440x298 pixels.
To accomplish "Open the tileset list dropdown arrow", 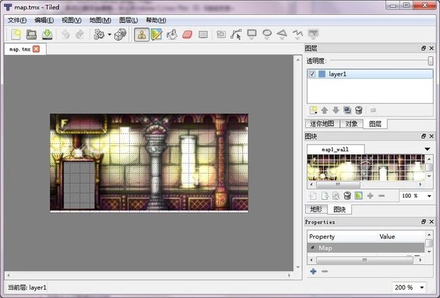I will (427, 149).
